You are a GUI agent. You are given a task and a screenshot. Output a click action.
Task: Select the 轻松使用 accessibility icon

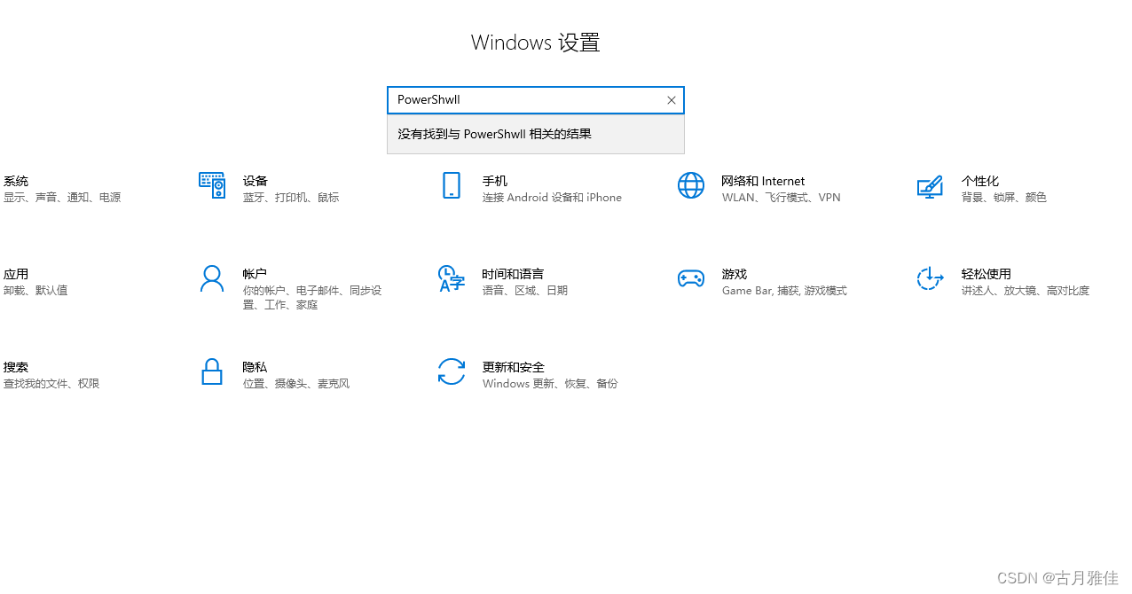[x=930, y=278]
